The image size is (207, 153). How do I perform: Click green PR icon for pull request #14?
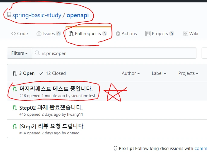(x=15, y=126)
